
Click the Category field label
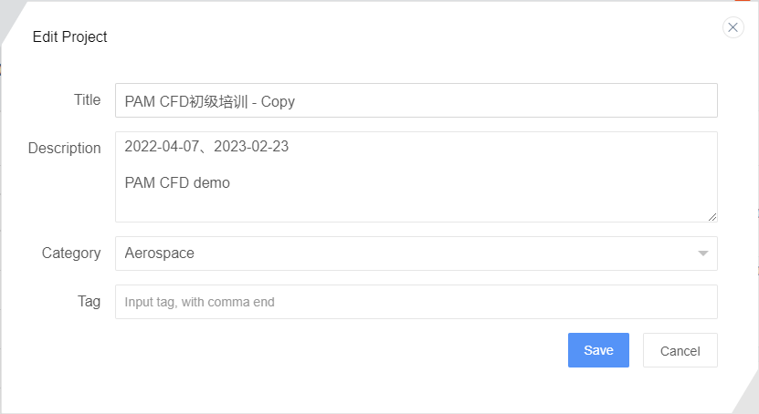[x=71, y=254]
